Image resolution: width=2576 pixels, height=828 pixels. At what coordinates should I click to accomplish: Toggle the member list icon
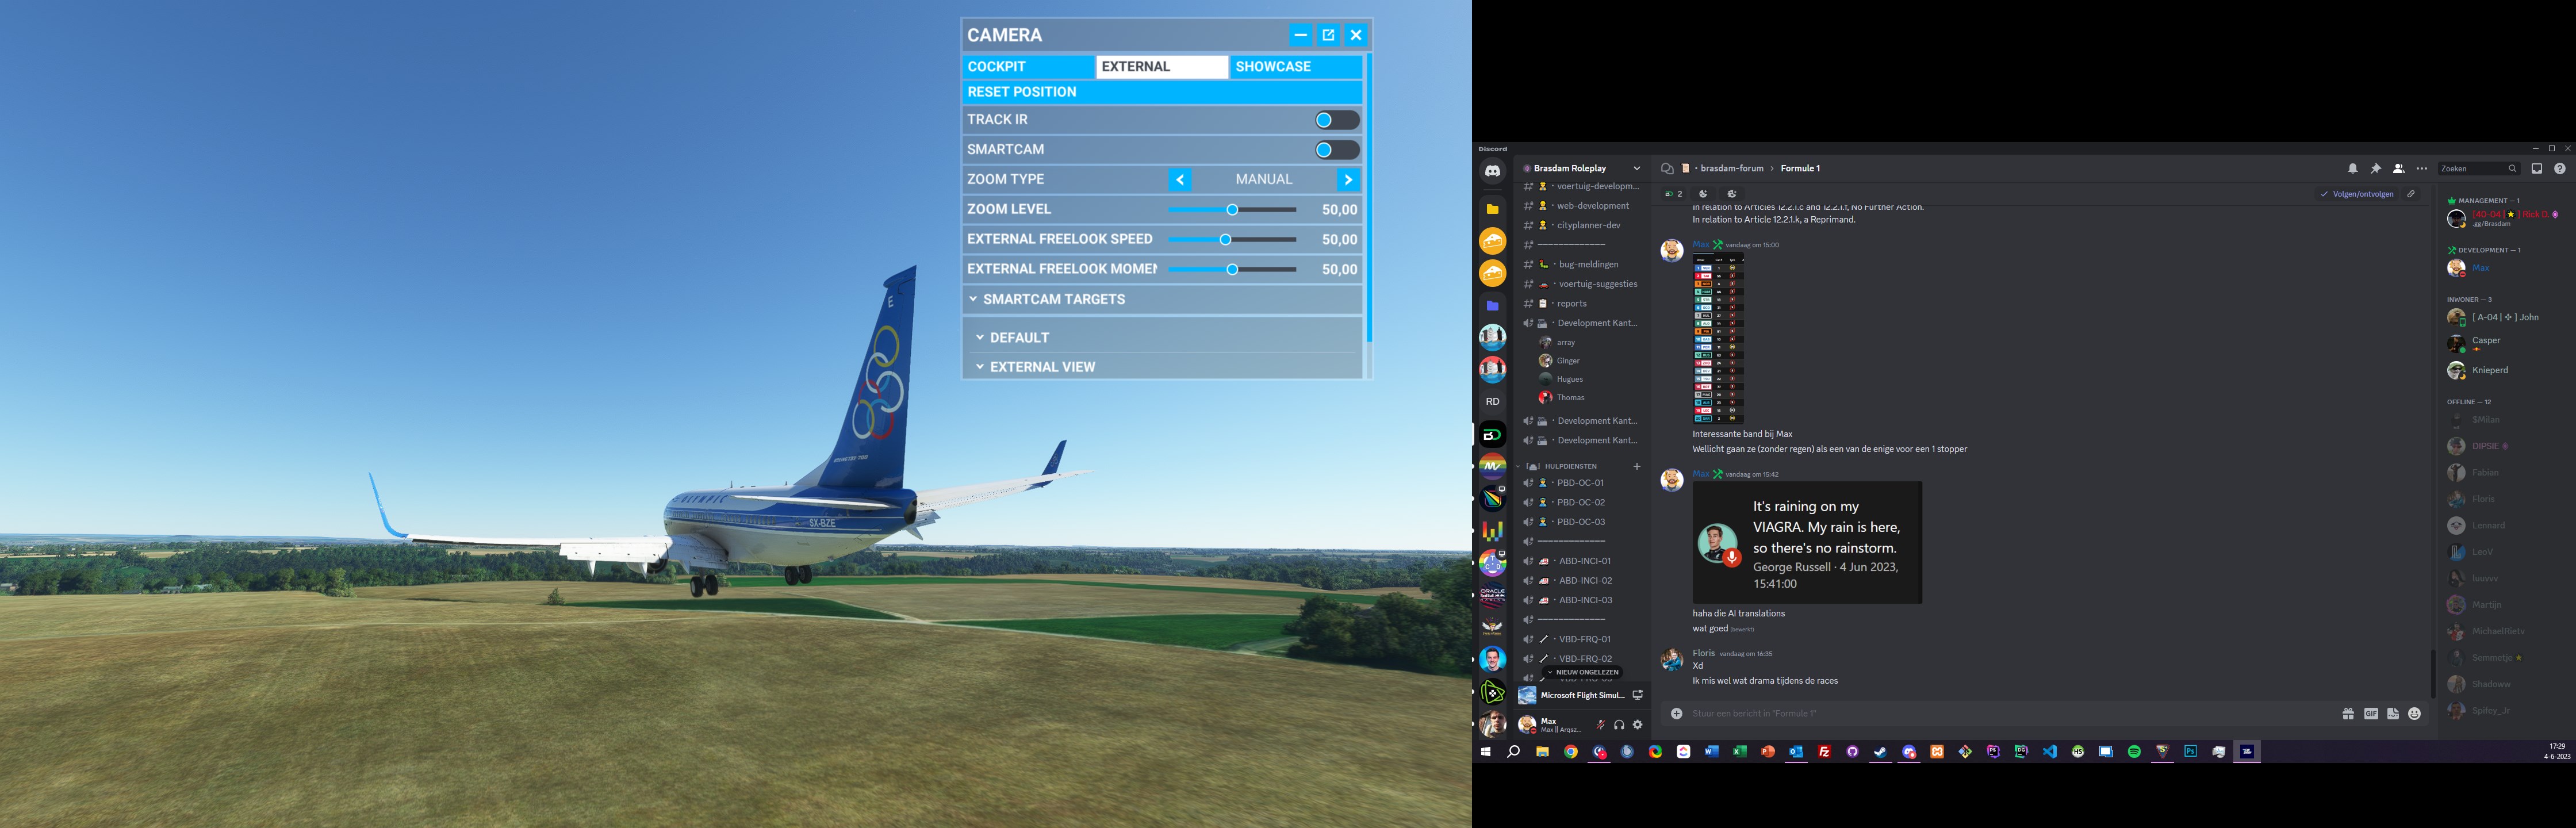click(2398, 168)
